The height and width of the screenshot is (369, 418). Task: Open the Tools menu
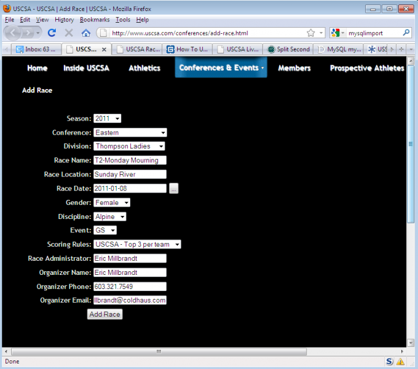coord(123,20)
